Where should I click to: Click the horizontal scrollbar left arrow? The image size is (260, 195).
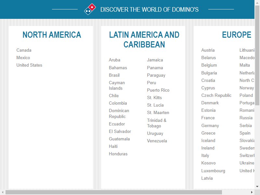tap(3, 192)
